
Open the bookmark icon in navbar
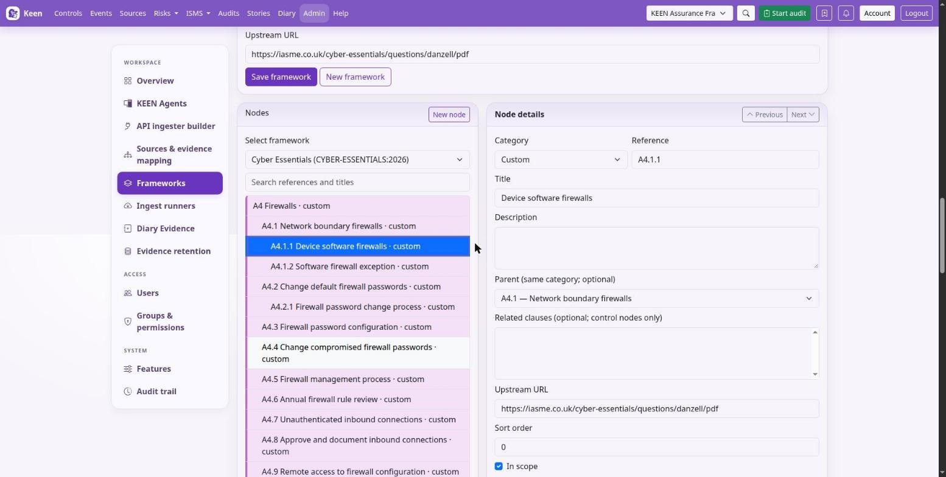click(824, 13)
